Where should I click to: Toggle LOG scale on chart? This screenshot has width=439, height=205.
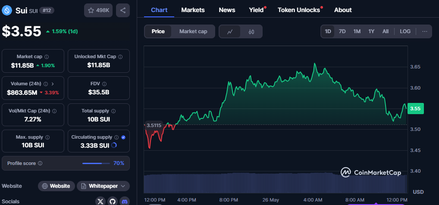pyautogui.click(x=405, y=31)
